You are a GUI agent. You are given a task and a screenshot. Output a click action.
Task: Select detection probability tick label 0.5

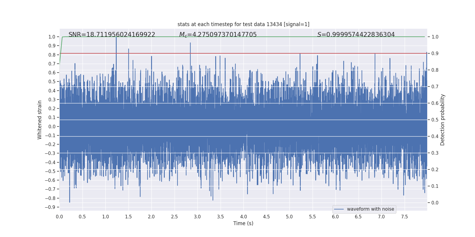pos(435,120)
